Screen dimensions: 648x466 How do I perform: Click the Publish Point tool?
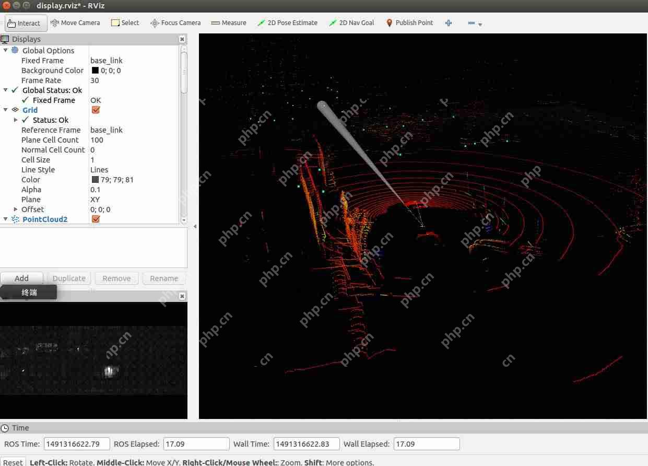(409, 23)
